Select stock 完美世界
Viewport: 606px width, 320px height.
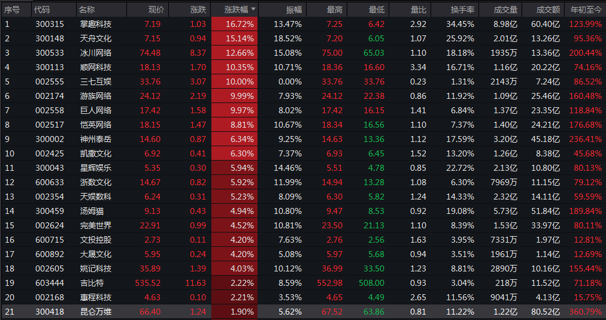(95, 225)
